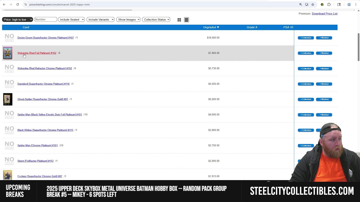Focus the Number filter field

pyautogui.click(x=46, y=19)
